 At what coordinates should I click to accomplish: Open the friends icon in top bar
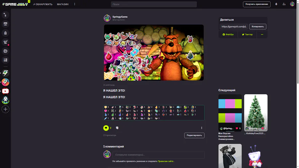click(284, 4)
